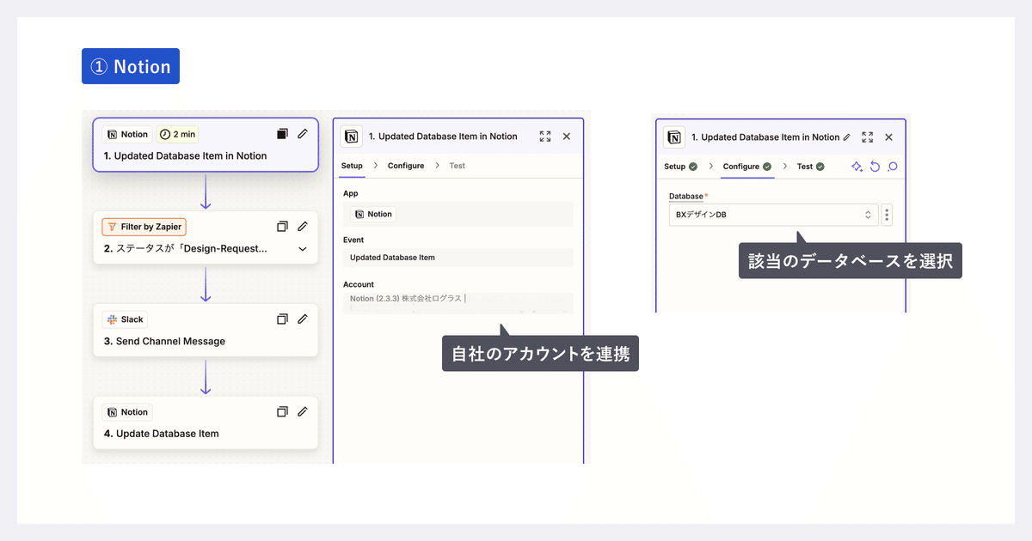Viewport: 1032px width, 541px height.
Task: Click the pencil icon on step 1 card
Action: (x=303, y=134)
